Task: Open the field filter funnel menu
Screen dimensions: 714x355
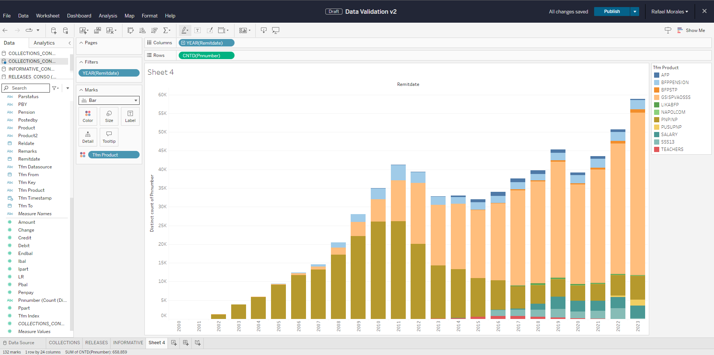Action: (x=55, y=88)
